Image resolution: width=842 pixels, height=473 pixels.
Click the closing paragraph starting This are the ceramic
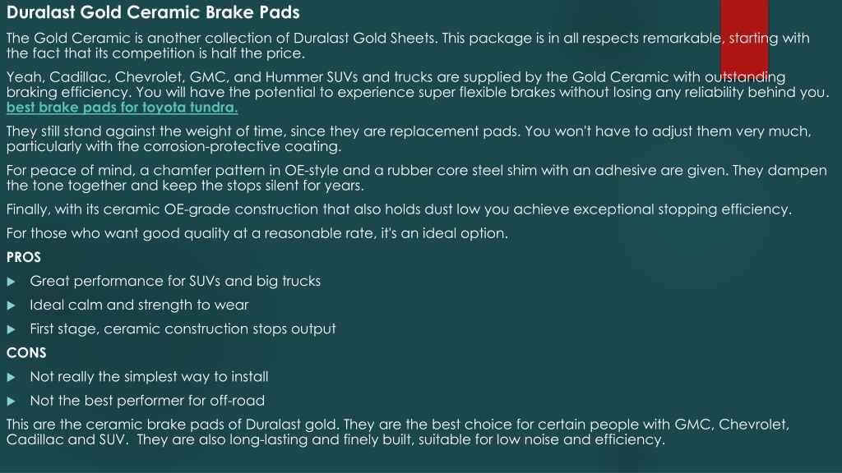(x=398, y=432)
